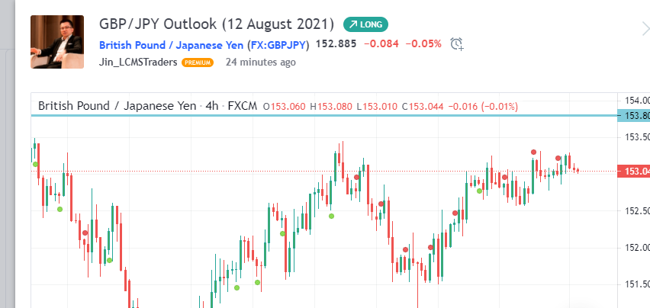Select the blue horizontal line across the chart
The height and width of the screenshot is (308, 650).
point(305,116)
